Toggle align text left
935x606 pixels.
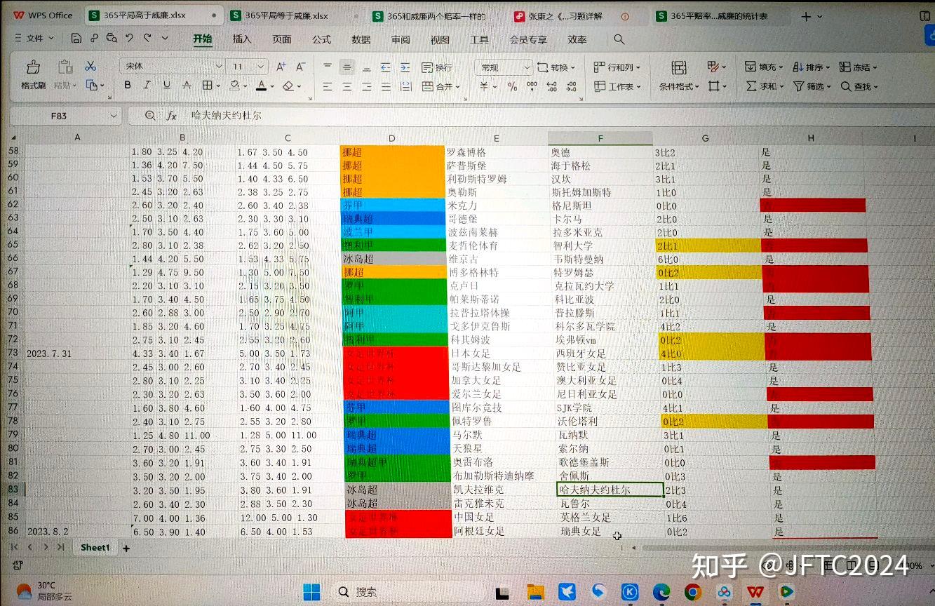click(x=328, y=87)
